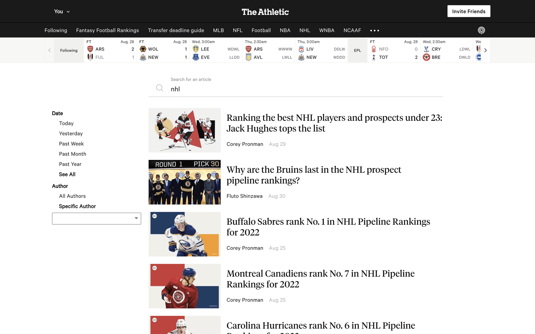Open Buffalo Sabres rank No. 1 article
This screenshot has height=334, width=535.
point(328,227)
